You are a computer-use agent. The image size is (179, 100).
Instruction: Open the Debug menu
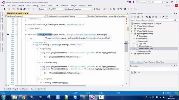(x=36, y=6)
